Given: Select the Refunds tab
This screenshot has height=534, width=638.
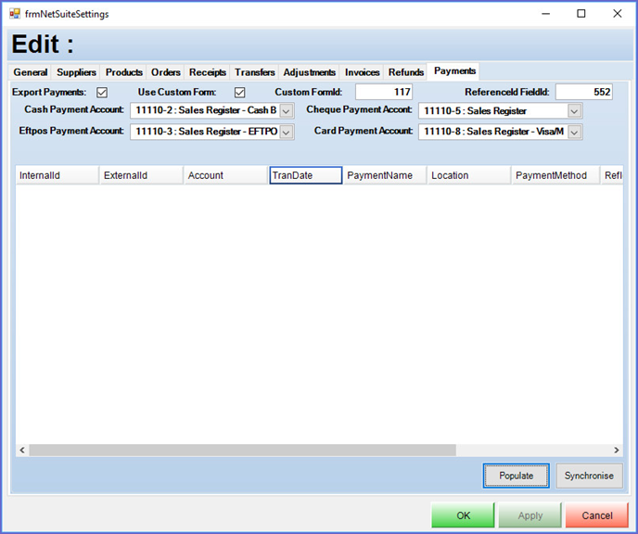Looking at the screenshot, I should tap(406, 72).
